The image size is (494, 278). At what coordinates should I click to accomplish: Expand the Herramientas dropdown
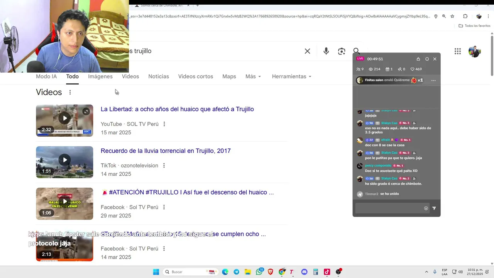(291, 76)
